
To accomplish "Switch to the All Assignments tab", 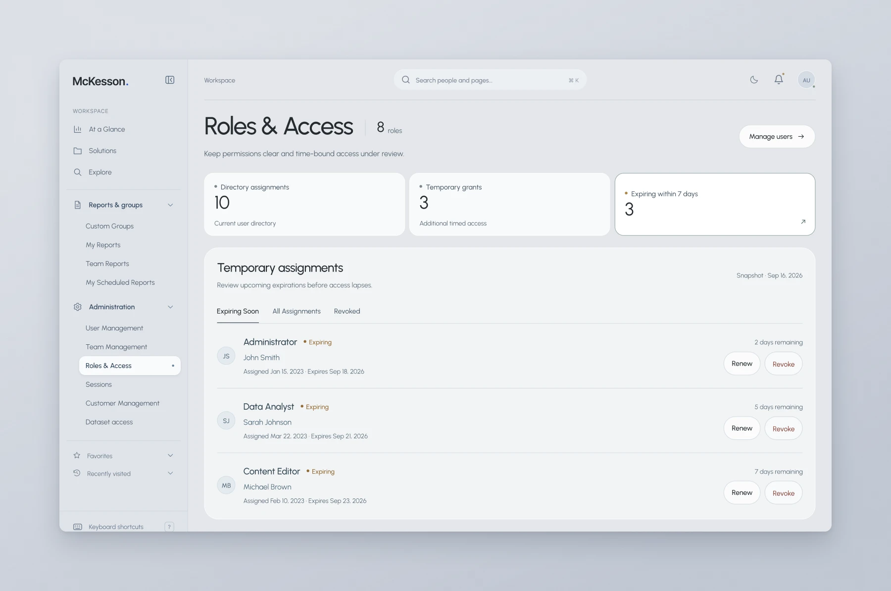I will 297,311.
